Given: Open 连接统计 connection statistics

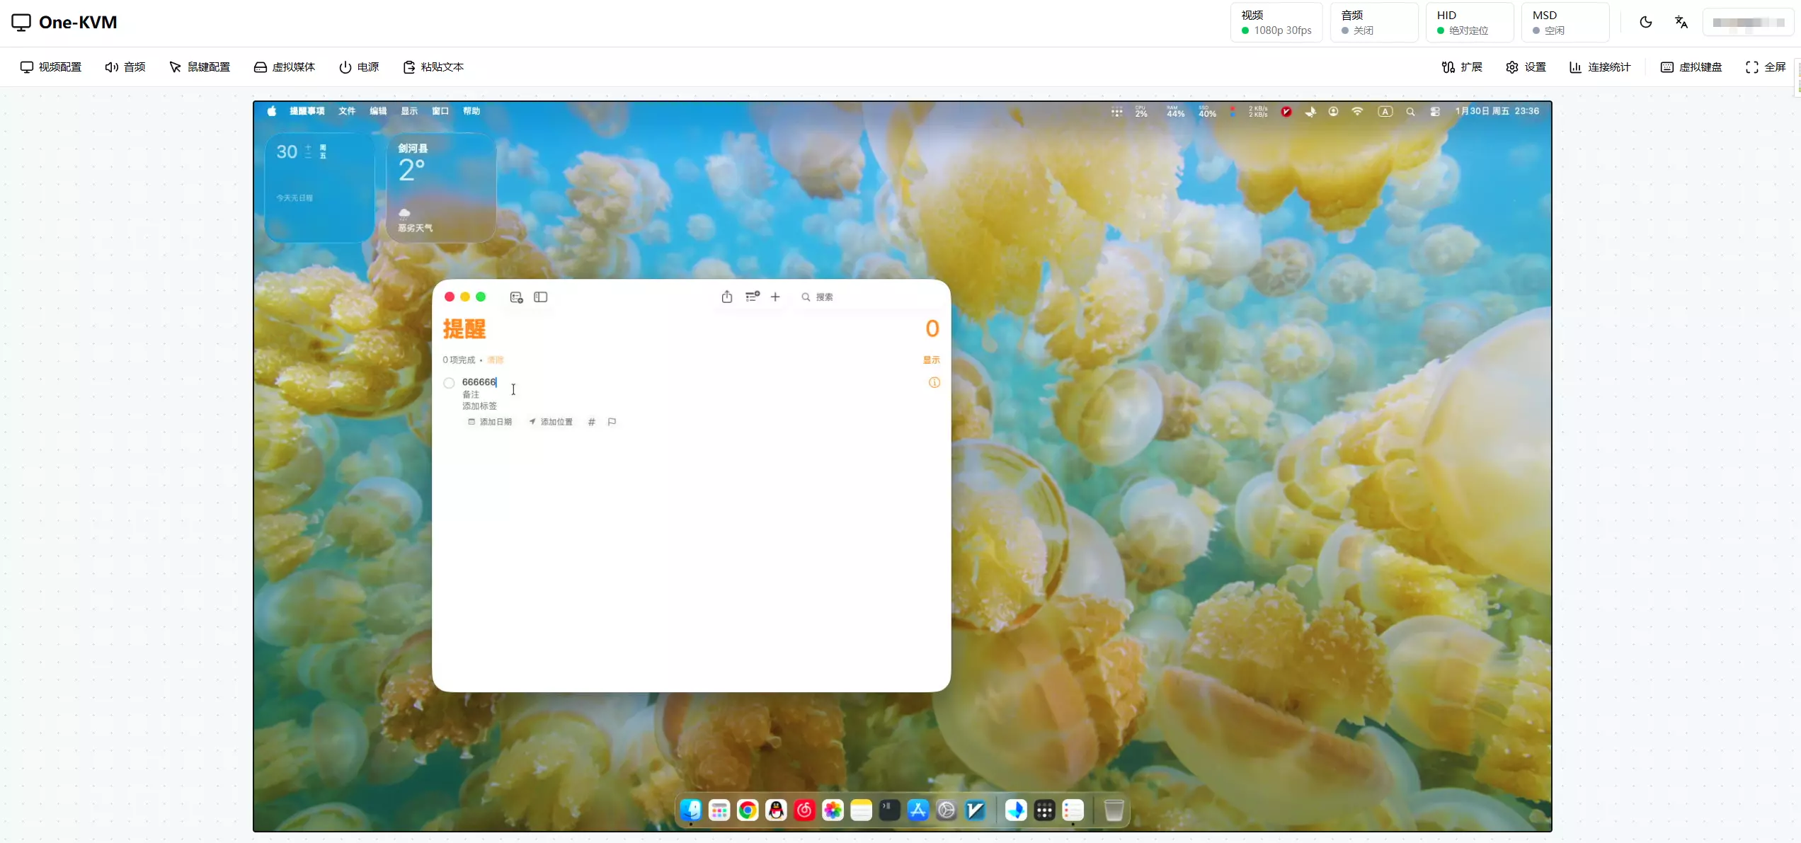Looking at the screenshot, I should 1599,67.
